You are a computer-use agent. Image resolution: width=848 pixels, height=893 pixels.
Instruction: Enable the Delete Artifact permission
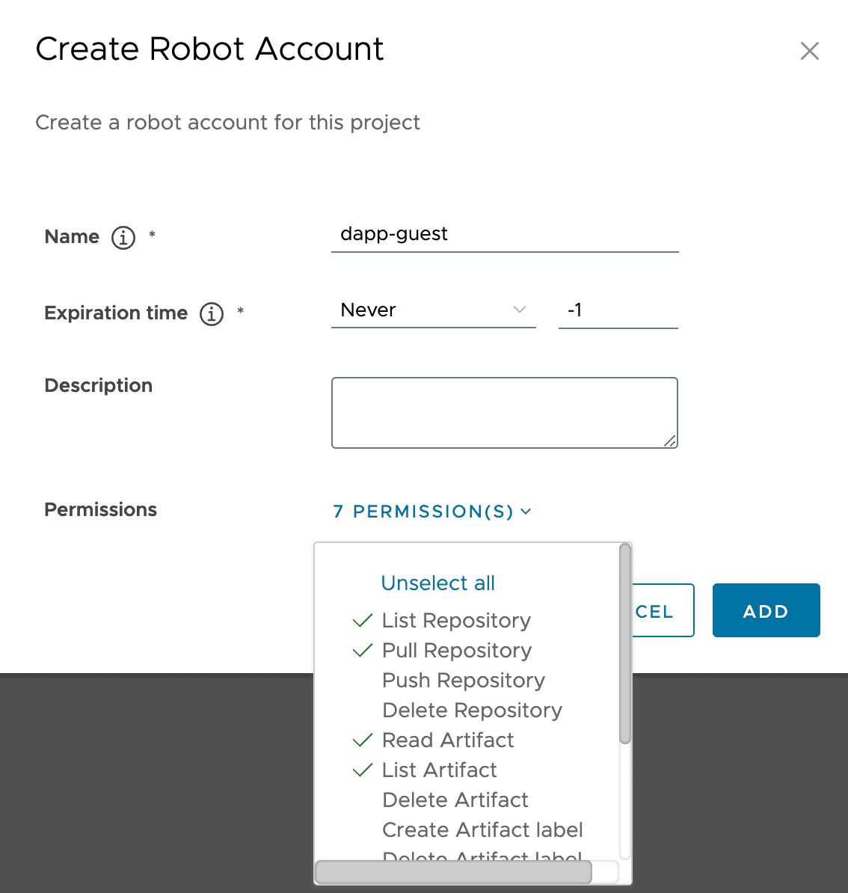(455, 800)
